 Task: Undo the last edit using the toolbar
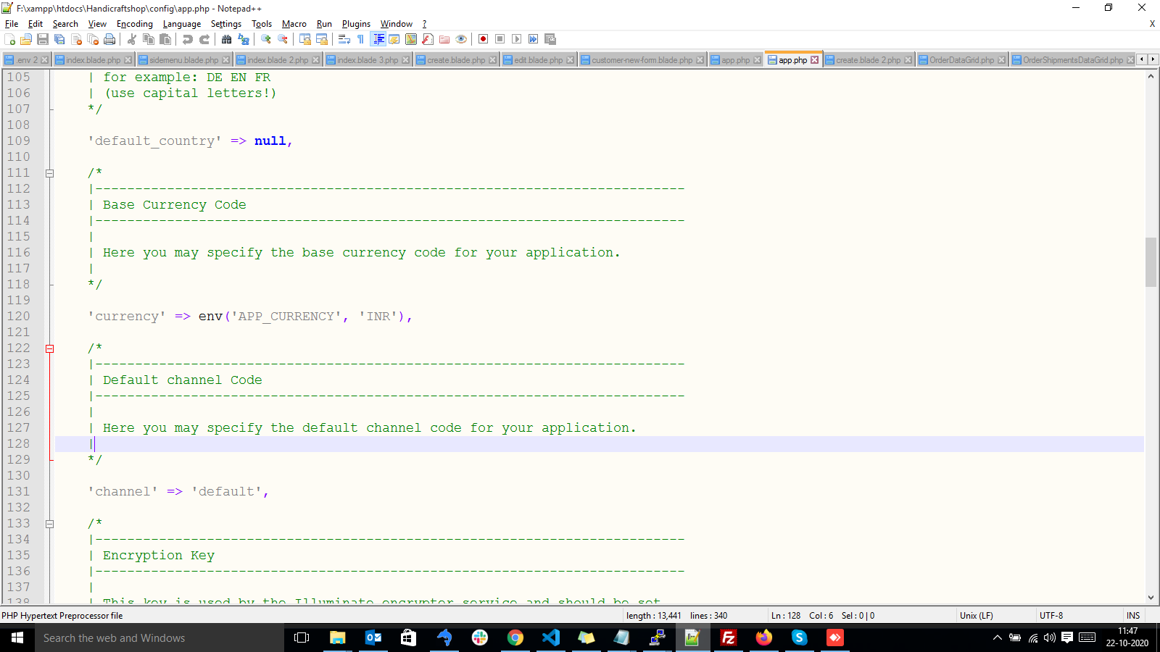click(188, 39)
